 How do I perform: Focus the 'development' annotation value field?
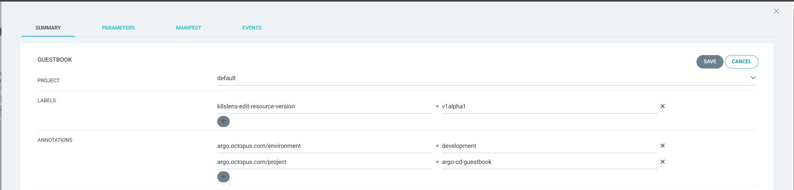[549, 146]
